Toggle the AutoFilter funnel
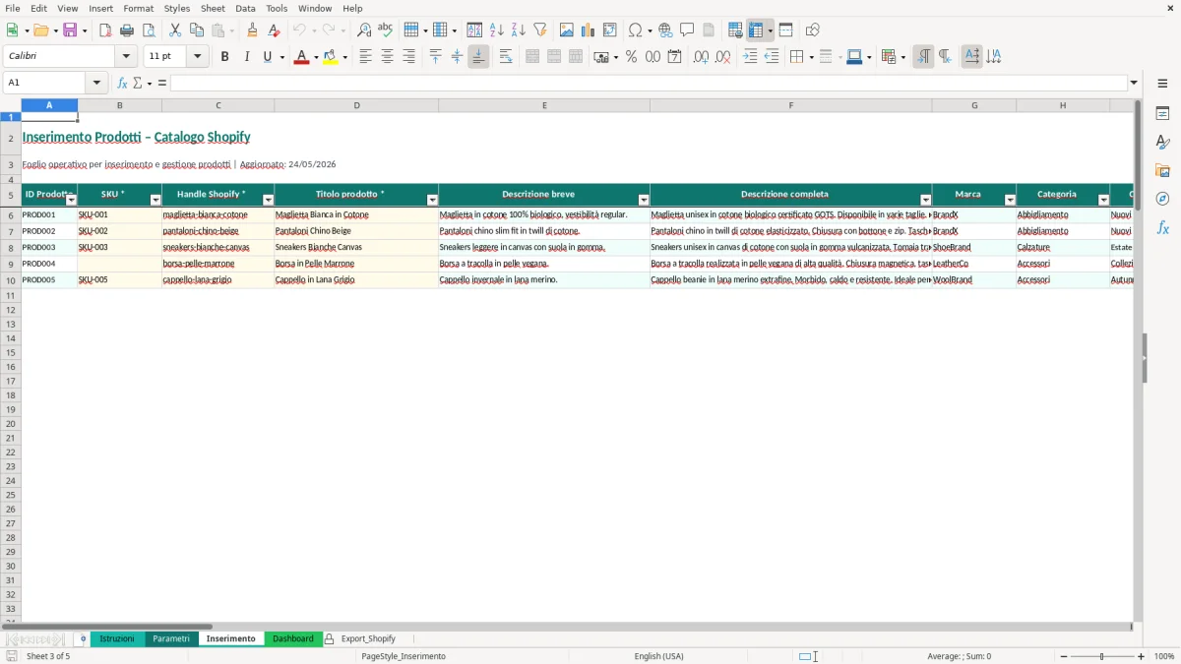The width and height of the screenshot is (1181, 664). [540, 30]
